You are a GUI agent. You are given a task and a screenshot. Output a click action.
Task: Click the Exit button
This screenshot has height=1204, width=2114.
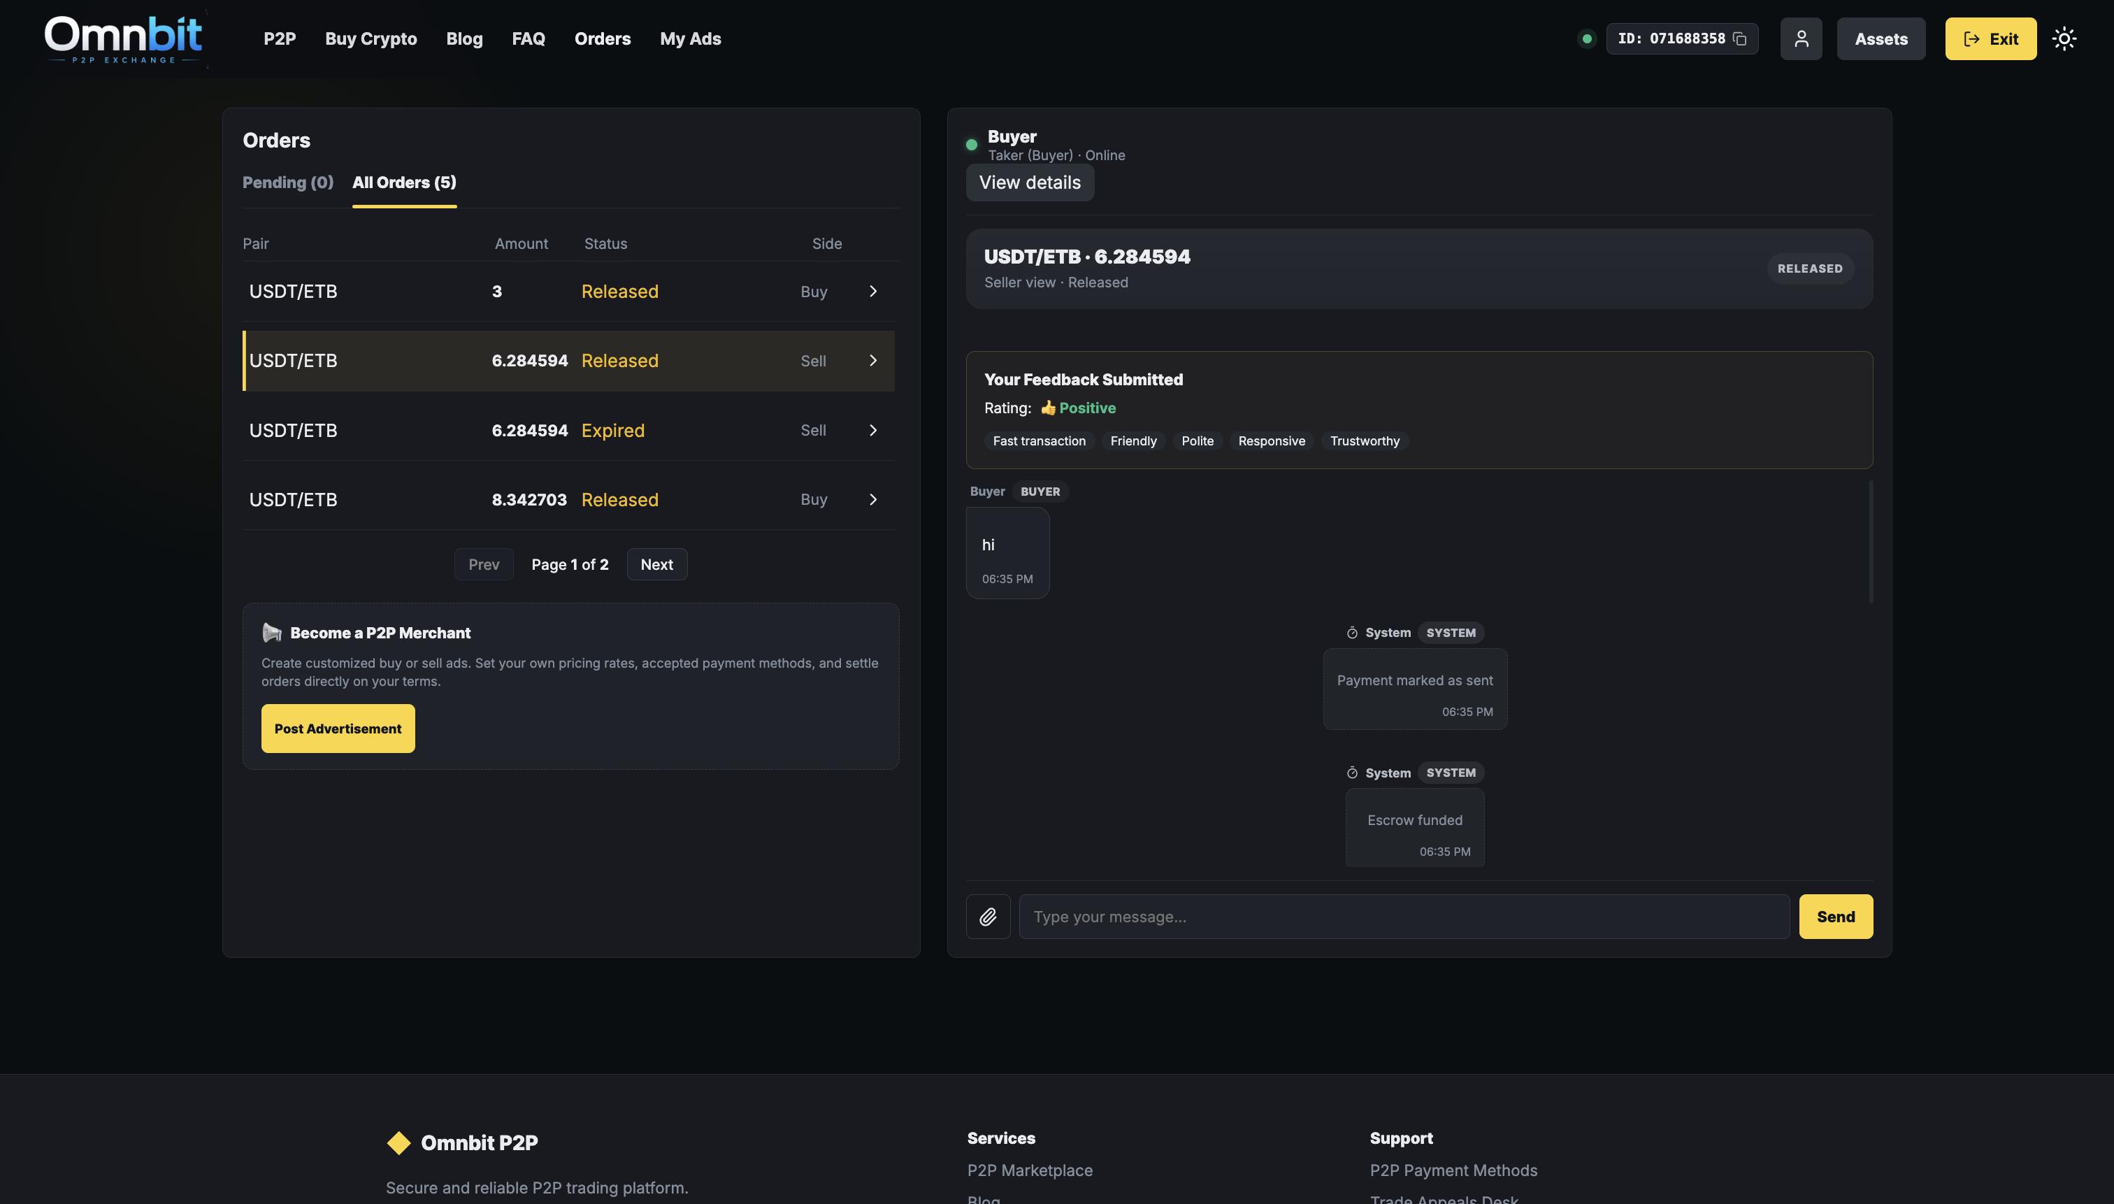point(1990,39)
